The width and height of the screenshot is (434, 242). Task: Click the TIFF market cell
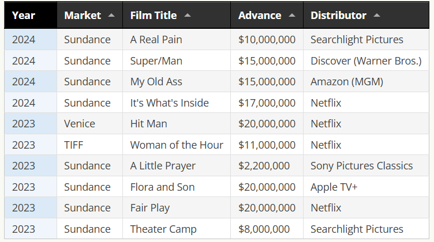pos(74,145)
